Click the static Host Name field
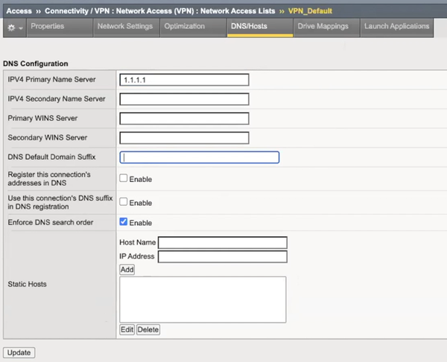 click(222, 242)
